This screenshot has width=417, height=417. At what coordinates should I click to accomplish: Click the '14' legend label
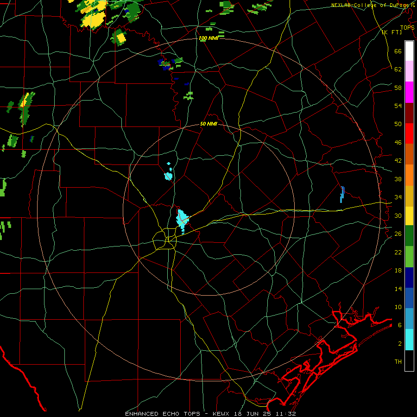pyautogui.click(x=398, y=289)
